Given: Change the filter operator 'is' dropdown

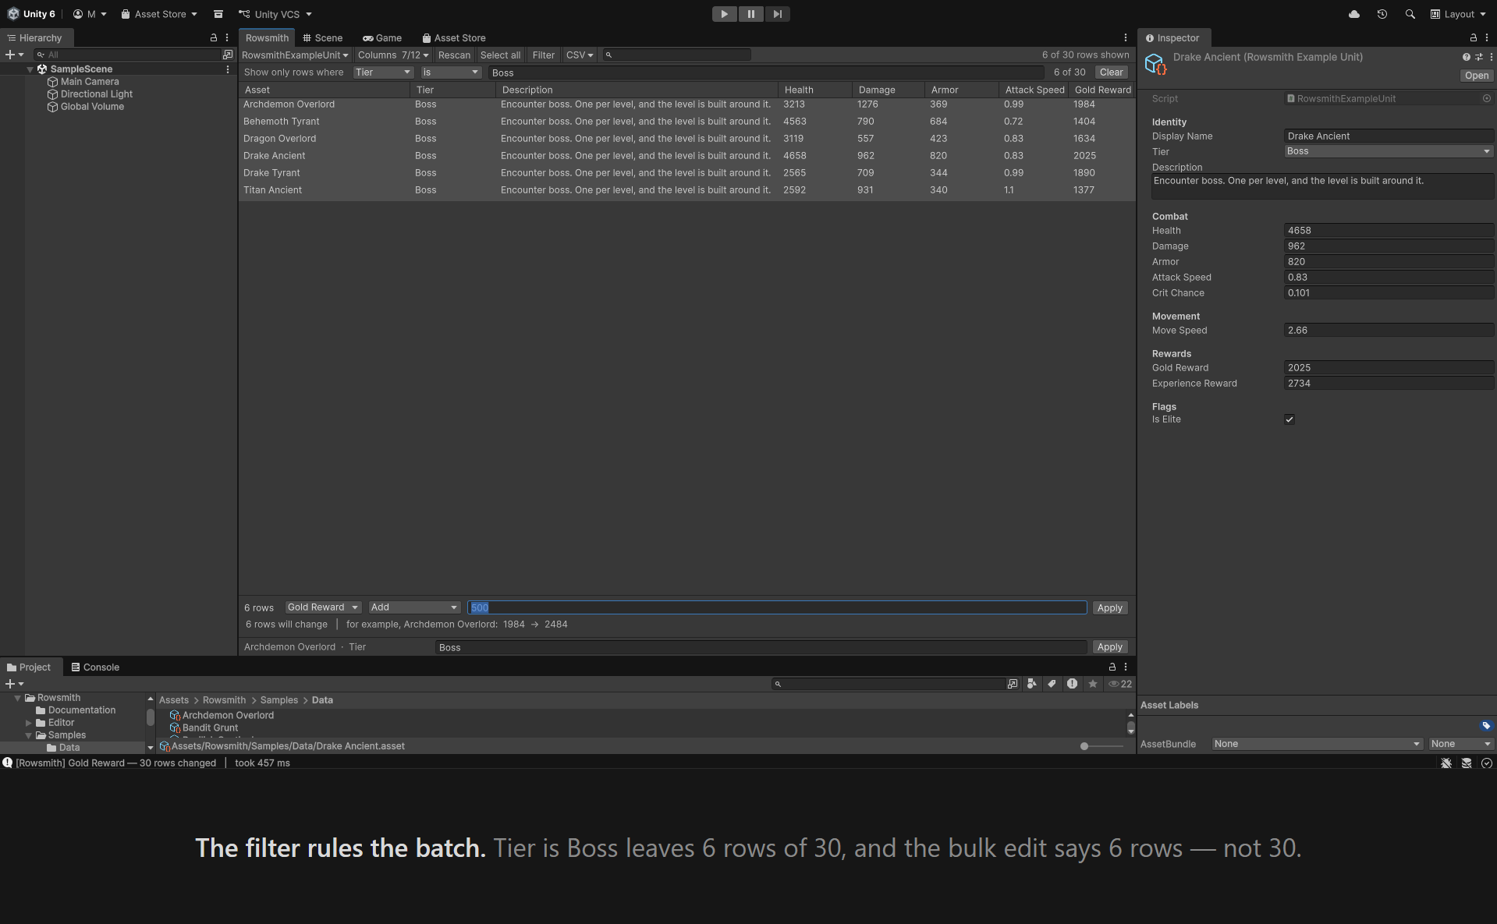Looking at the screenshot, I should 451,73.
